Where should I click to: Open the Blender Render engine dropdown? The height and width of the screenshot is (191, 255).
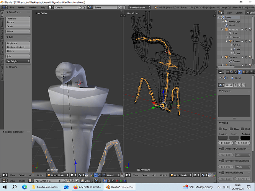tap(139, 7)
